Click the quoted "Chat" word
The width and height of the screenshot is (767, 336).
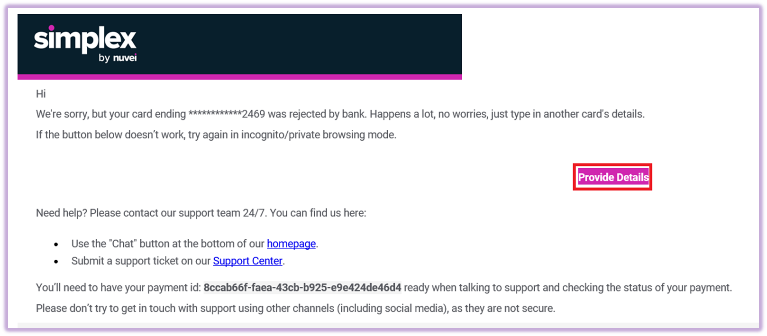(x=123, y=244)
